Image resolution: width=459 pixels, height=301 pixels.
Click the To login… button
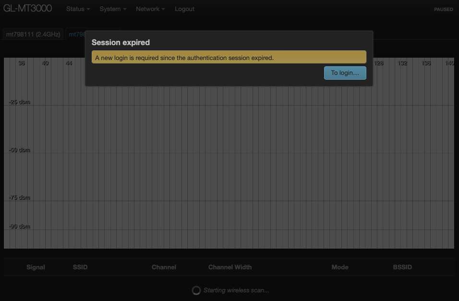(x=345, y=73)
